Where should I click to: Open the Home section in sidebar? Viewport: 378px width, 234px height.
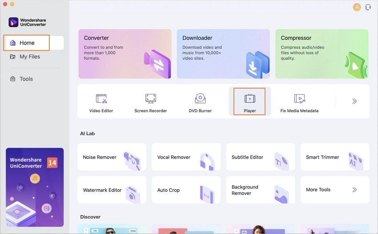(34, 43)
